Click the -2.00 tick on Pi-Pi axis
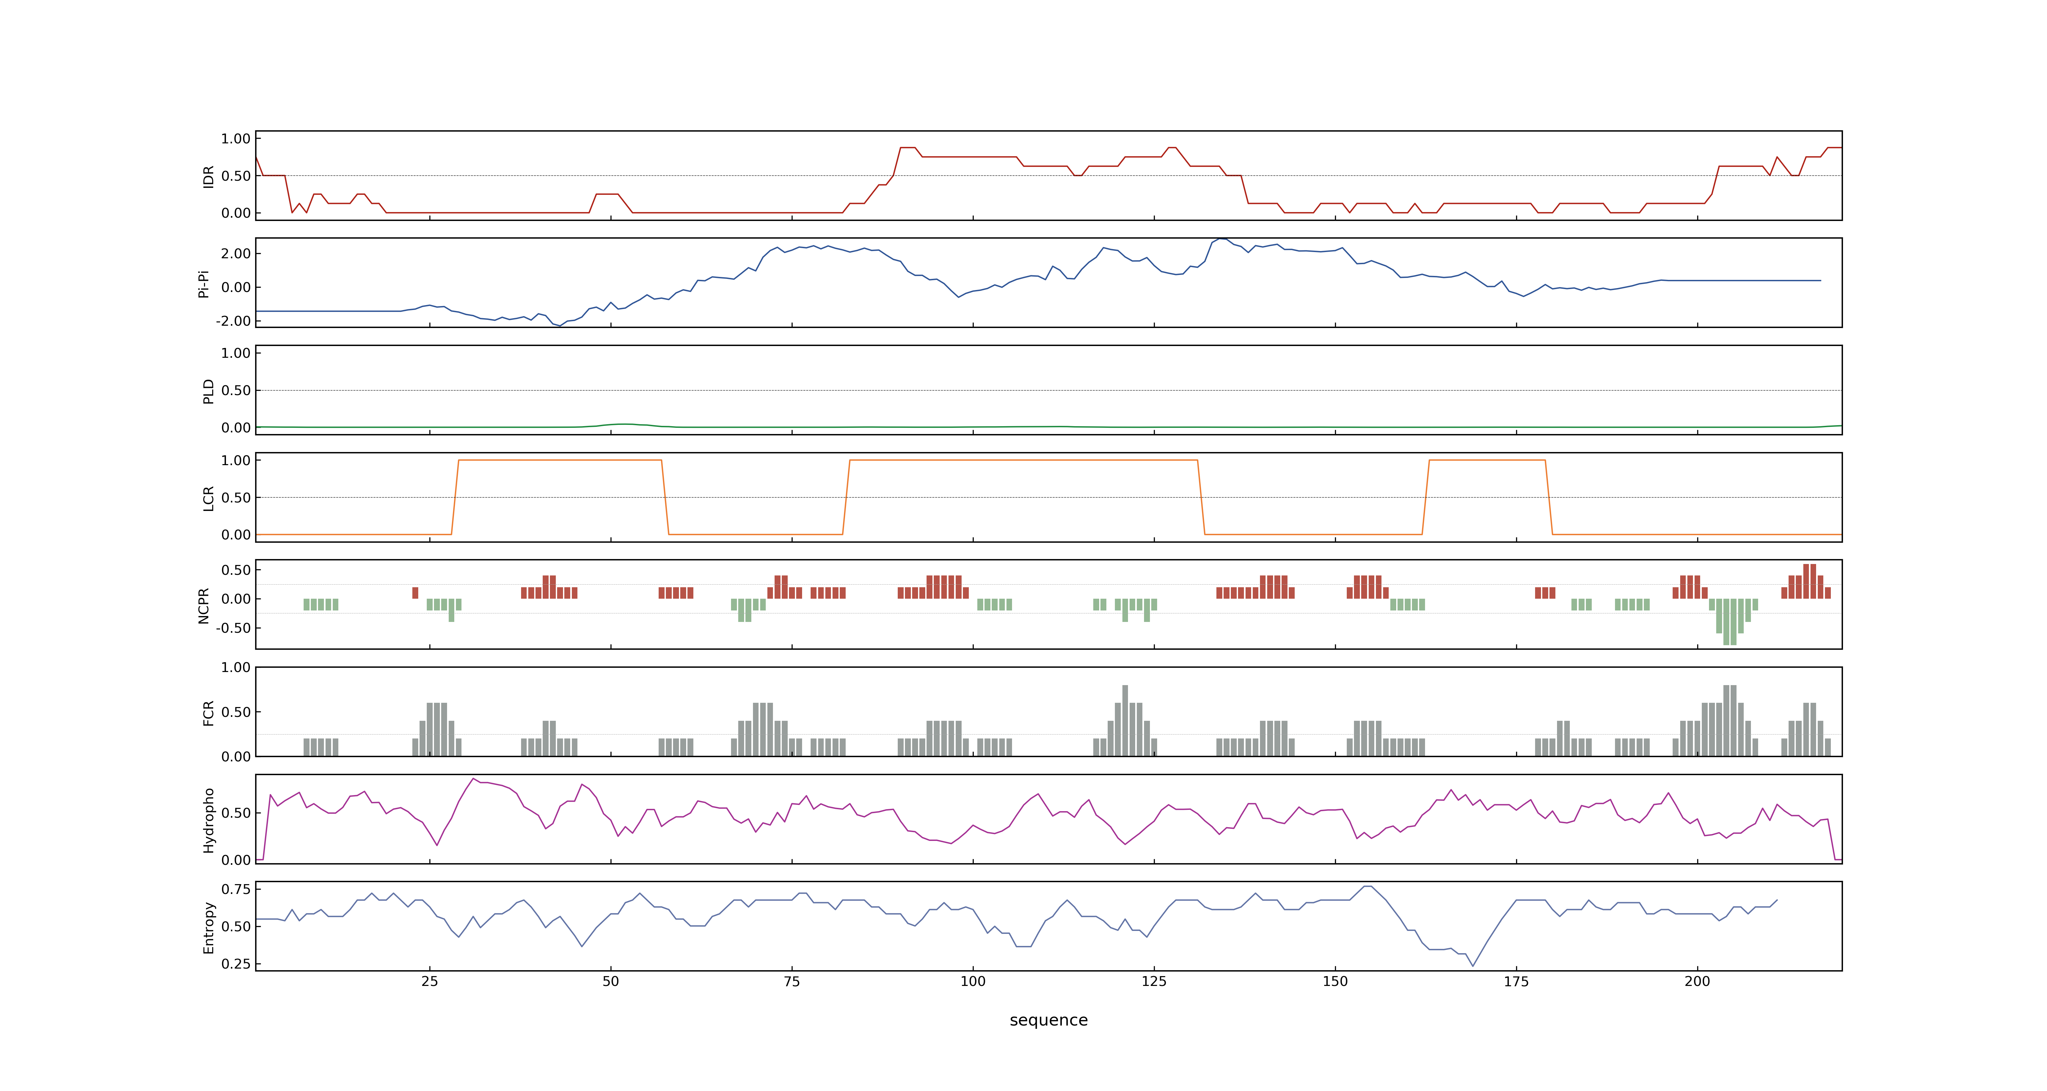2047x1091 pixels. [x=233, y=321]
